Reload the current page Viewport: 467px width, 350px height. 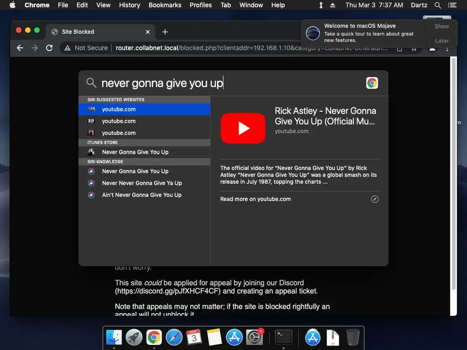click(x=49, y=48)
